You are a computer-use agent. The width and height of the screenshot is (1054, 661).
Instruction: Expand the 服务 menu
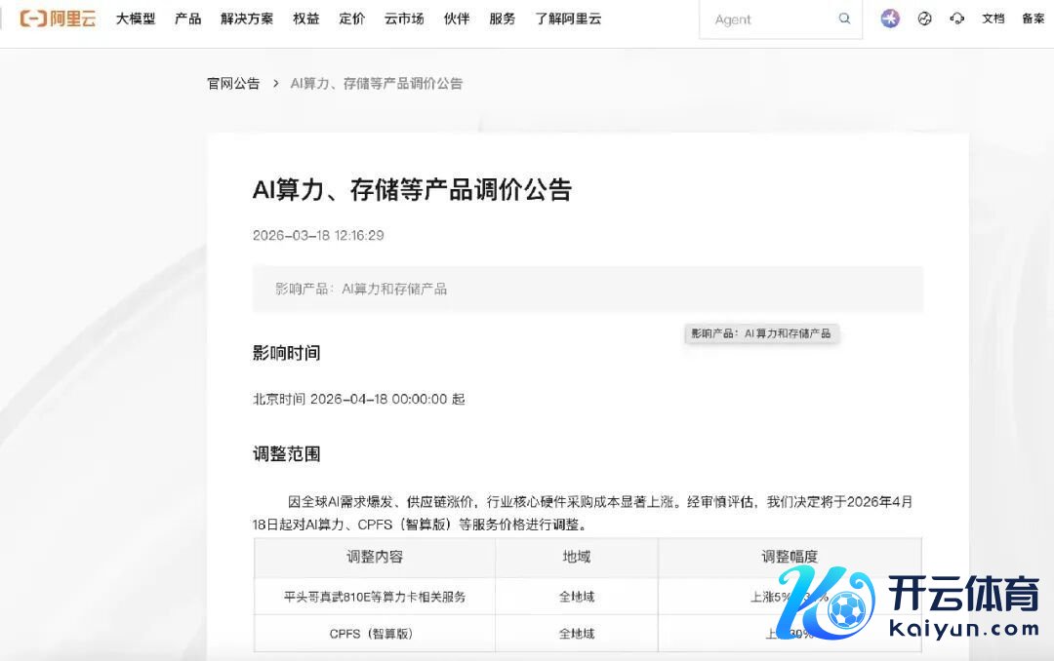pyautogui.click(x=502, y=19)
